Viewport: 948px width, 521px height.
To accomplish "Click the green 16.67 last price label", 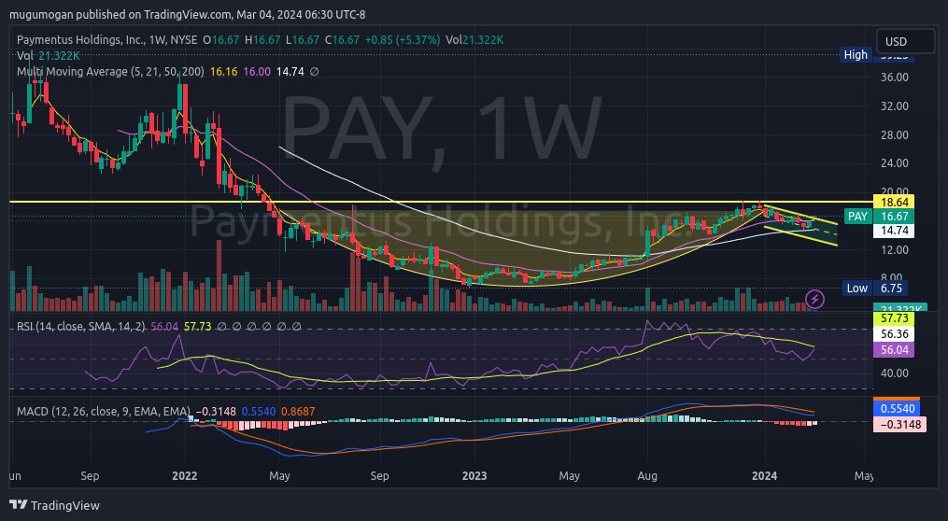I will click(894, 217).
